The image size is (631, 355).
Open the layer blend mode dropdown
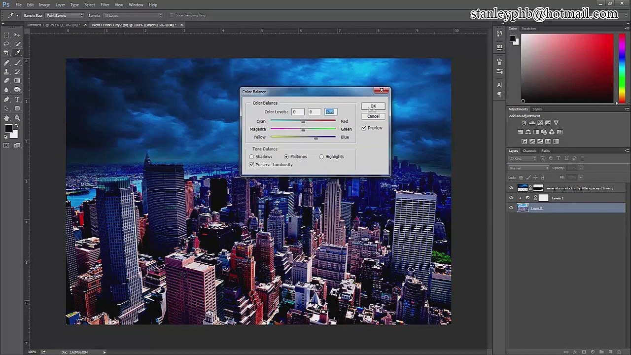(529, 168)
